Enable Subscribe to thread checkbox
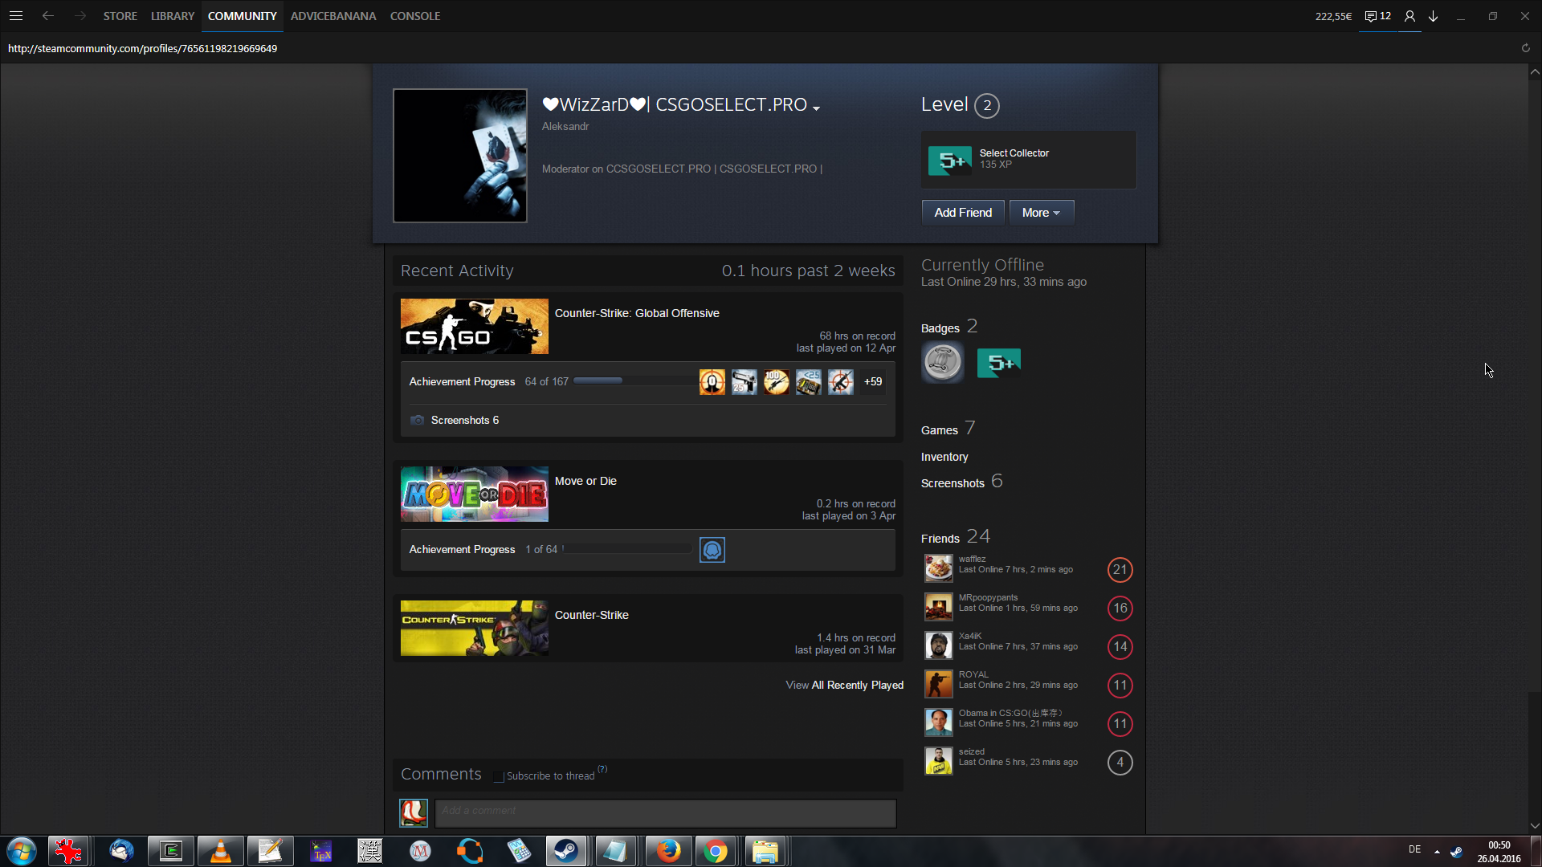 click(499, 776)
